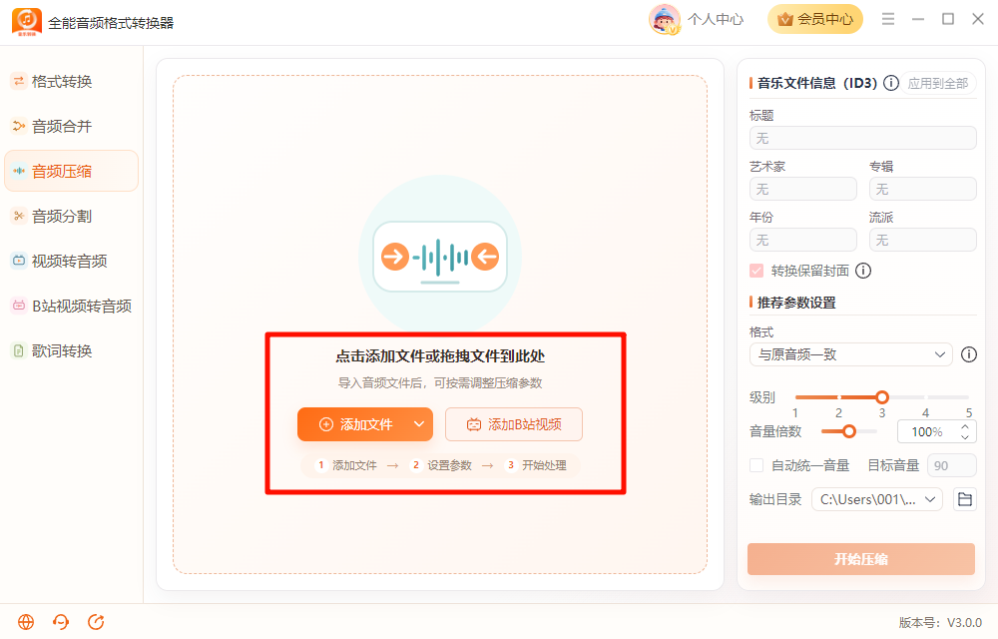The width and height of the screenshot is (998, 639).
Task: Click the B站视频转音频 sidebar icon
Action: [x=19, y=307]
